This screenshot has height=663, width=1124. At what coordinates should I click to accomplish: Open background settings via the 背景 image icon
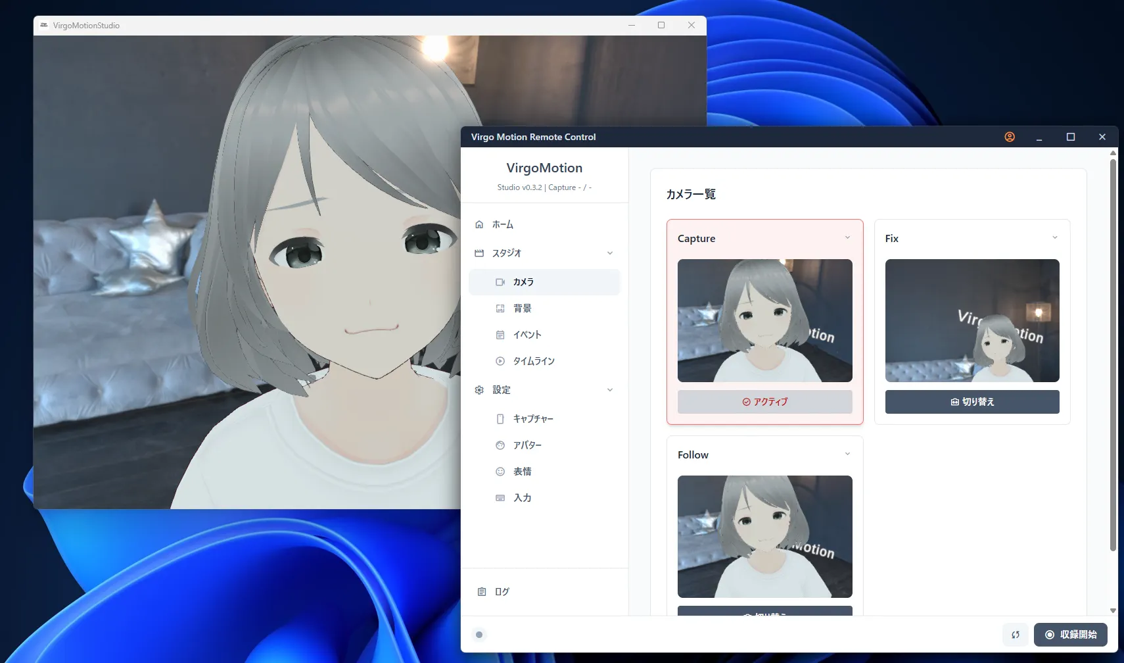[500, 308]
